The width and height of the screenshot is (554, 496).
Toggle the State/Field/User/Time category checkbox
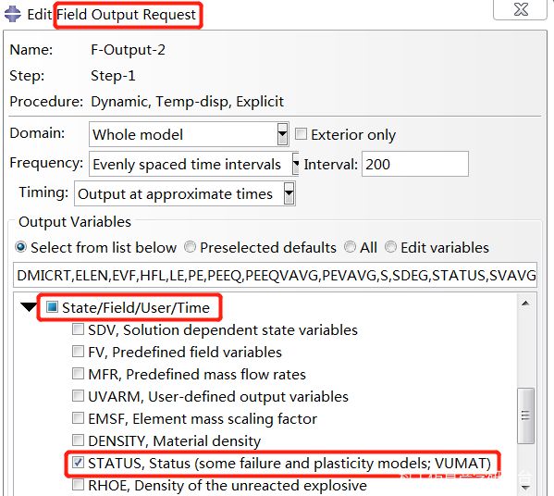coord(52,306)
